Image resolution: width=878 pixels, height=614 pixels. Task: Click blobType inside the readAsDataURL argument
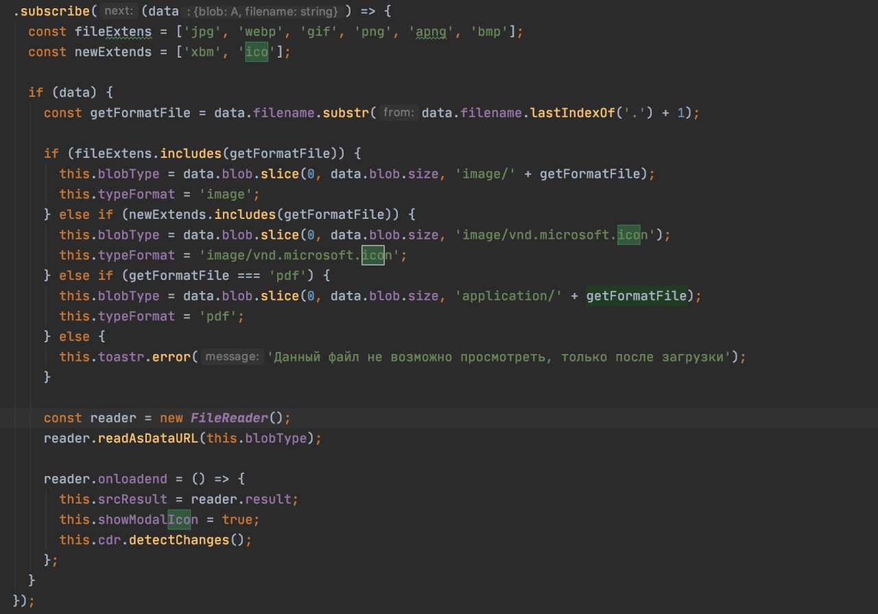276,438
